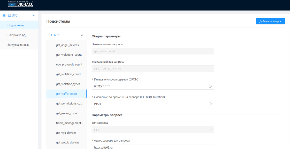Image resolution: width=291 pixels, height=152 pixels.
Task: Select get_potok_devices request
Action: (67, 142)
